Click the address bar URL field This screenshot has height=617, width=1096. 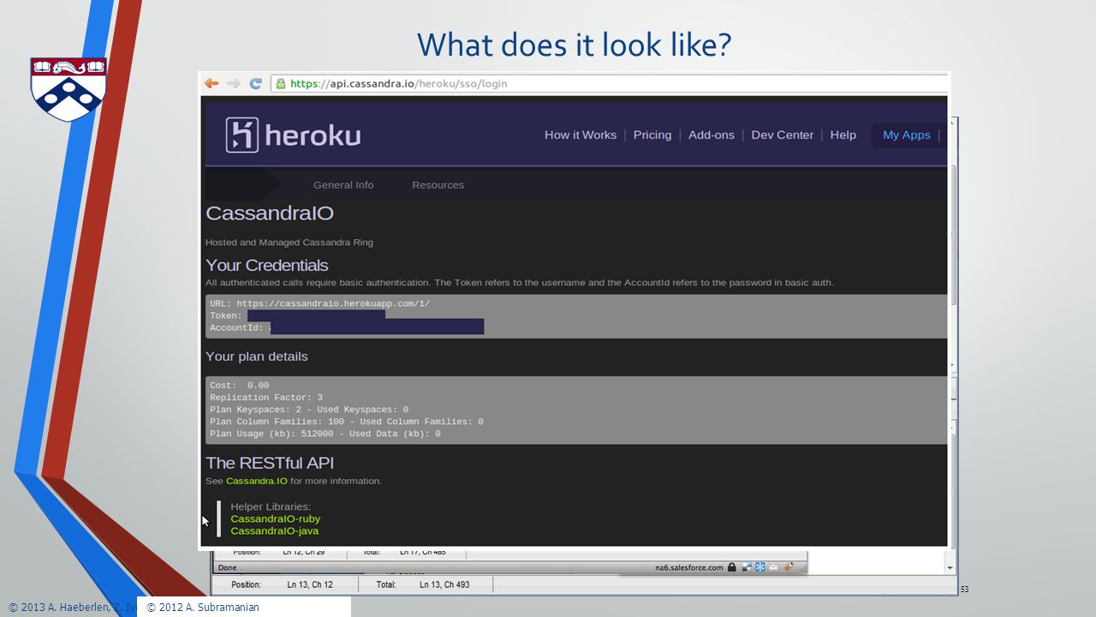(610, 83)
